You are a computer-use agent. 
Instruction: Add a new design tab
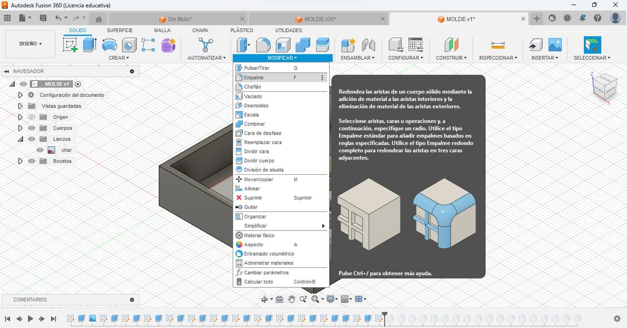[x=537, y=19]
